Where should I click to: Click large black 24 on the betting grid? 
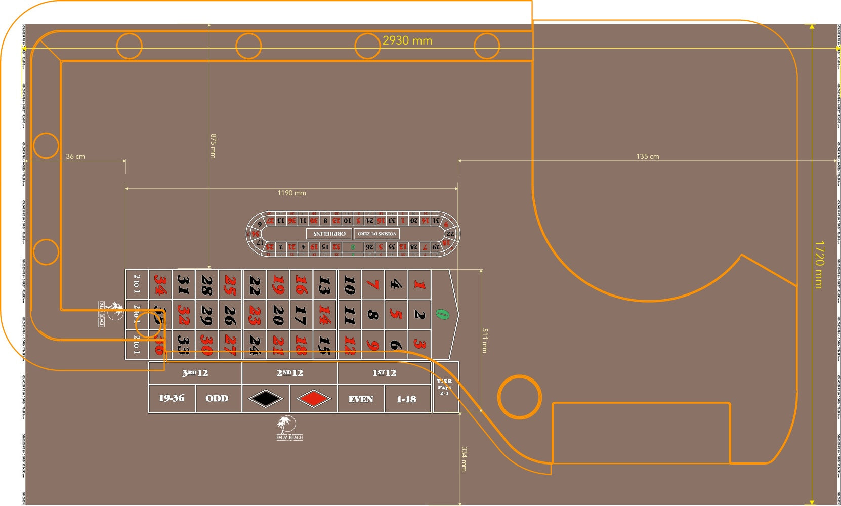[x=255, y=345]
